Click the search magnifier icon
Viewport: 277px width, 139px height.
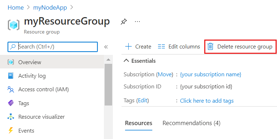click(13, 47)
